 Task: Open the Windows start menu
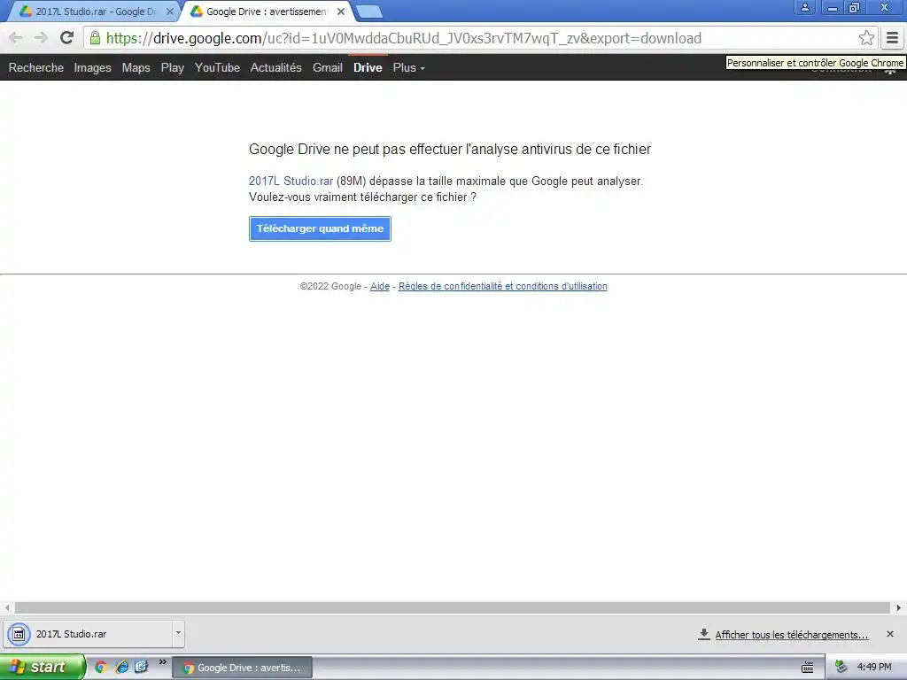[43, 668]
